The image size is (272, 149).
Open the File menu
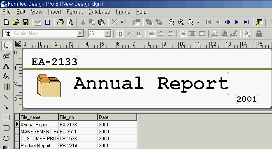pyautogui.click(x=7, y=12)
